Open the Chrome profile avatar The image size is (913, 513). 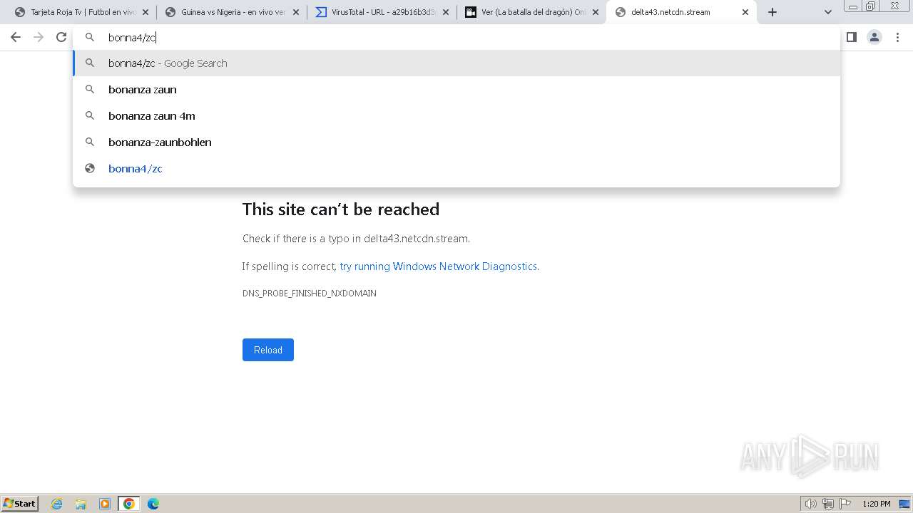pos(874,37)
